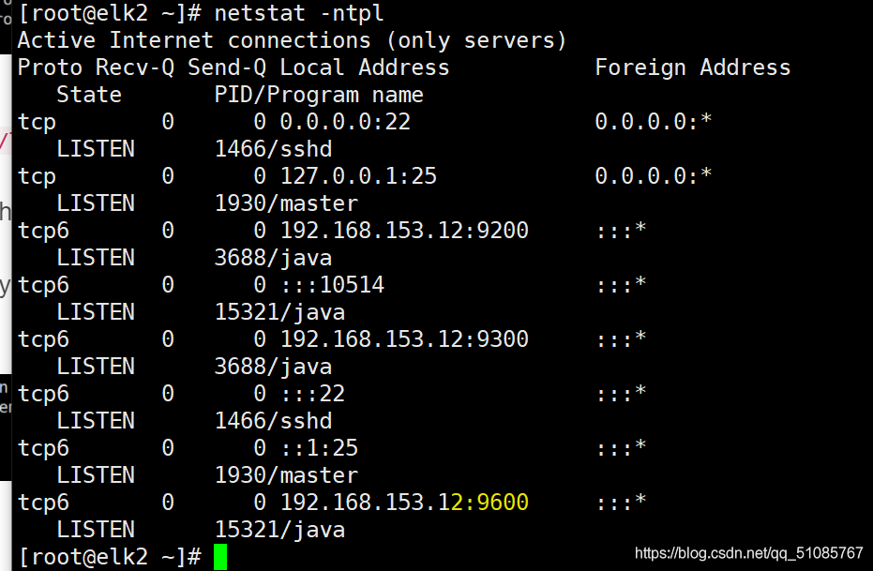The width and height of the screenshot is (873, 571).
Task: Select local address 127.0.0.1:25
Action: pyautogui.click(x=358, y=176)
